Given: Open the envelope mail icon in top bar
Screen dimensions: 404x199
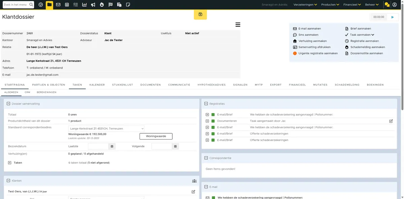Looking at the screenshot, I should (x=58, y=5).
